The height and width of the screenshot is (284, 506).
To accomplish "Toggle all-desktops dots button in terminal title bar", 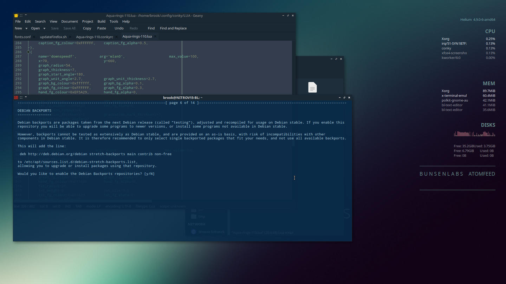I will 21,97.
